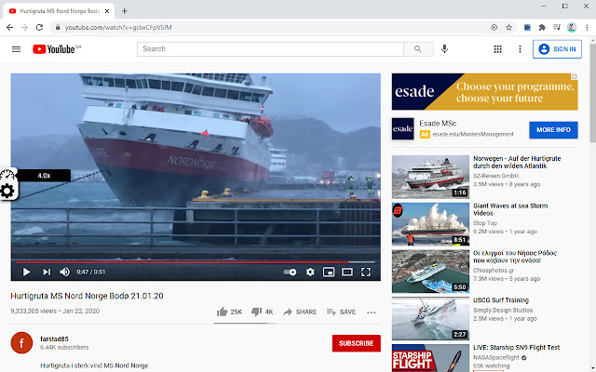Open esade.edu/MastersManagement ad link

(473, 134)
